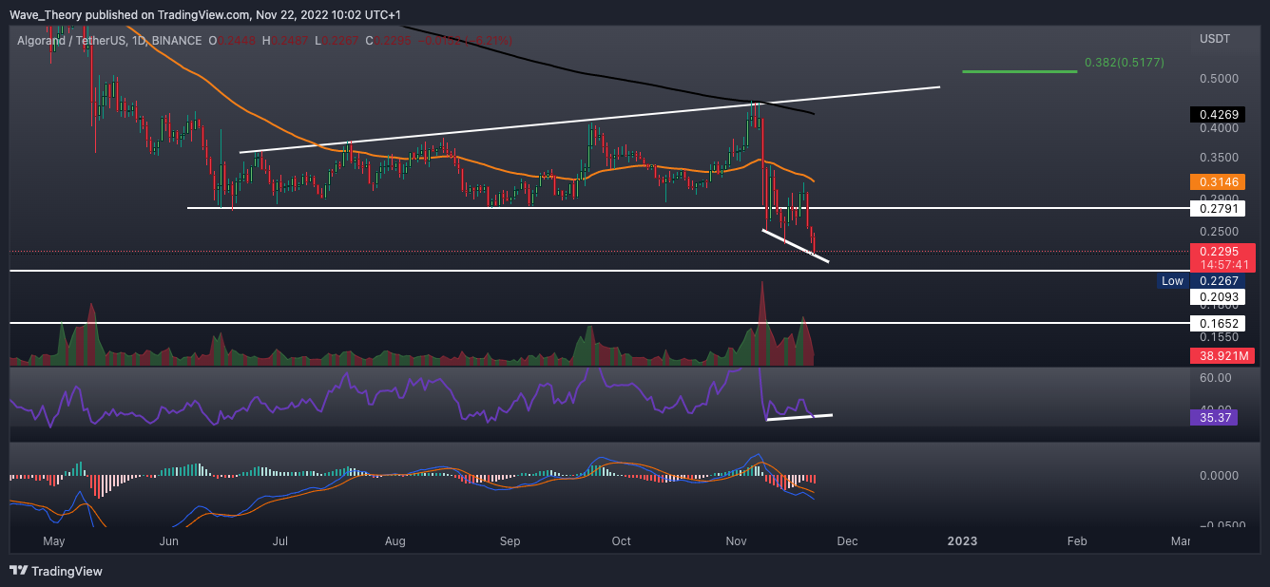Click the Jul label on the time axis
The height and width of the screenshot is (587, 1270).
coord(280,540)
